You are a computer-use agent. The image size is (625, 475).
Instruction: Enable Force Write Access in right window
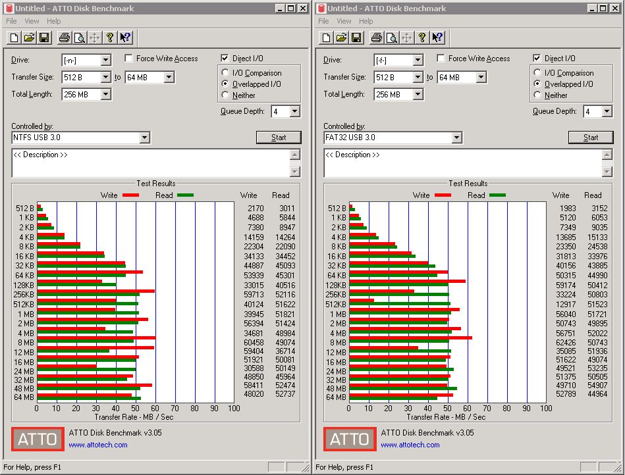(441, 59)
